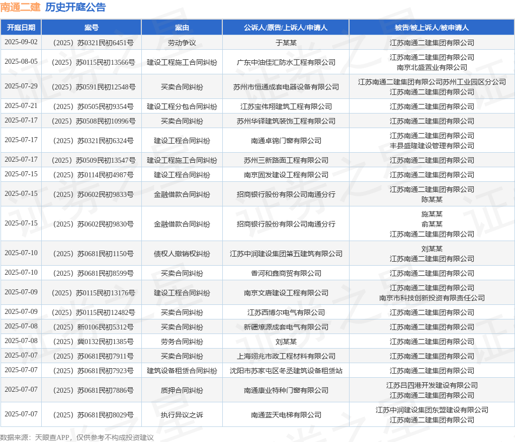Click plaintiff 新疆燎源成套电气有限公司
Viewport: 515px width, 442px height.
point(286,327)
